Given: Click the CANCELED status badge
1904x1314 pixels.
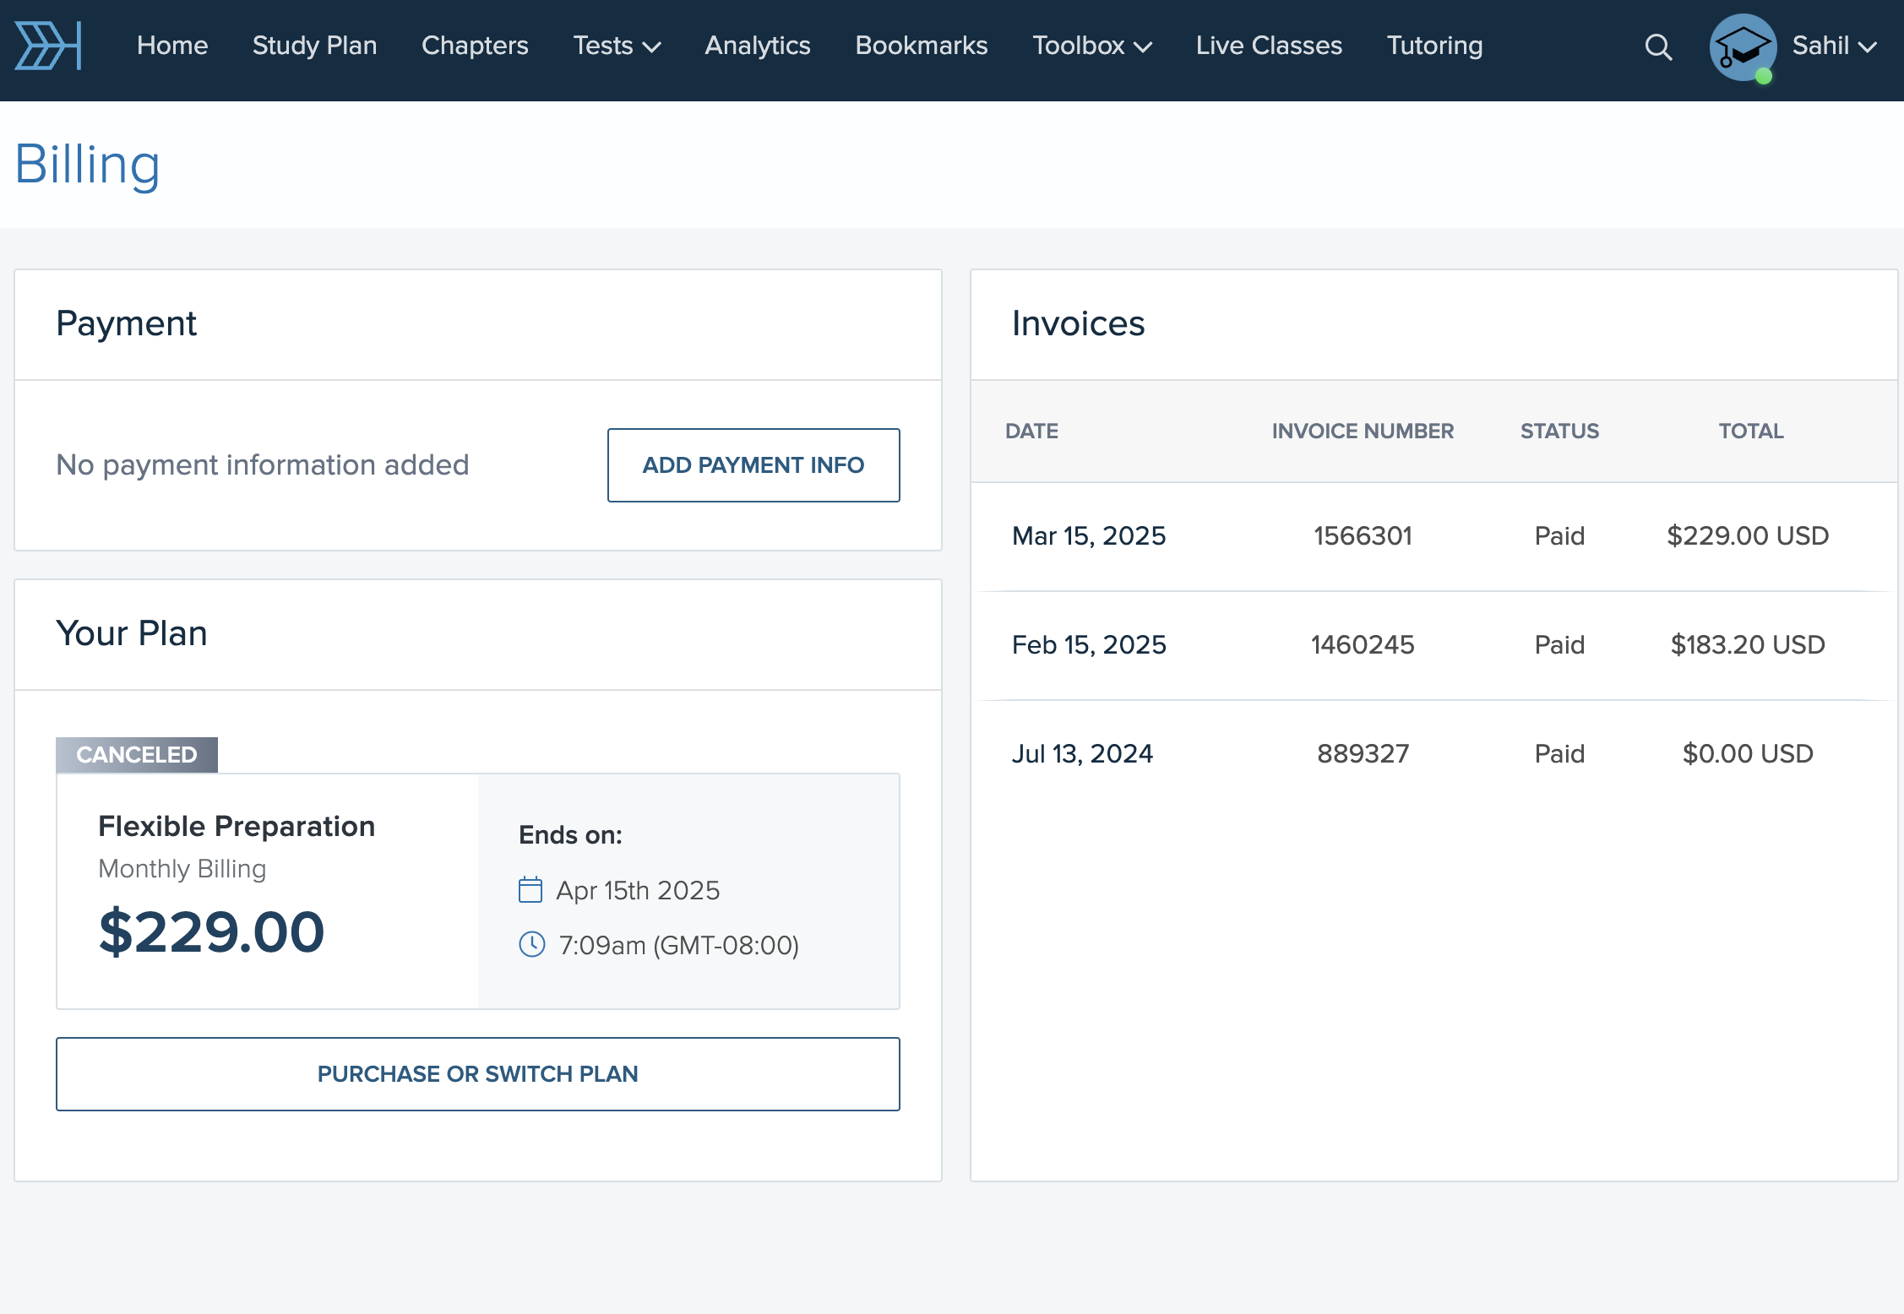Looking at the screenshot, I should (137, 754).
